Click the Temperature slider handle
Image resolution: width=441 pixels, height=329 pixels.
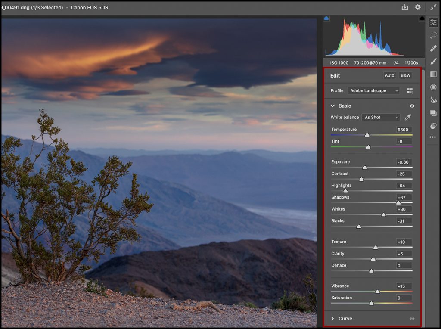point(367,135)
